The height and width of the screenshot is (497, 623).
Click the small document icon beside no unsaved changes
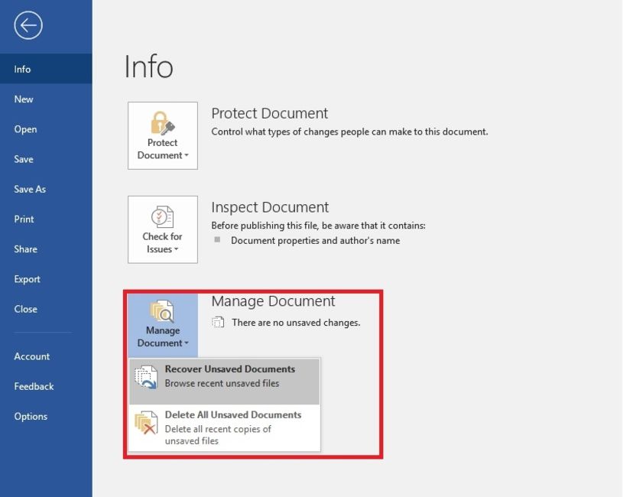tap(218, 322)
